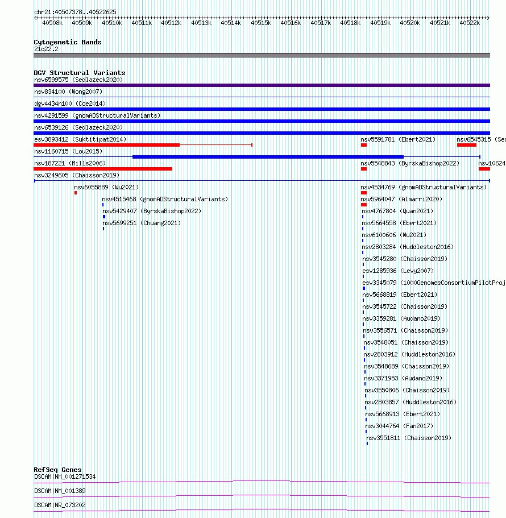Select nsv3545280 (Chaisson2019) label
This screenshot has width=506, height=518.
point(405,259)
